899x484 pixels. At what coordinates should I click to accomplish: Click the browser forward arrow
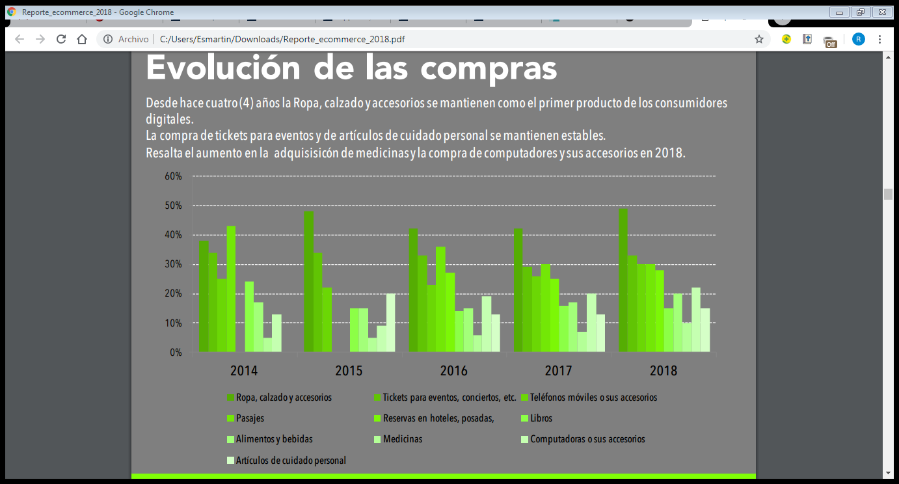coord(40,39)
